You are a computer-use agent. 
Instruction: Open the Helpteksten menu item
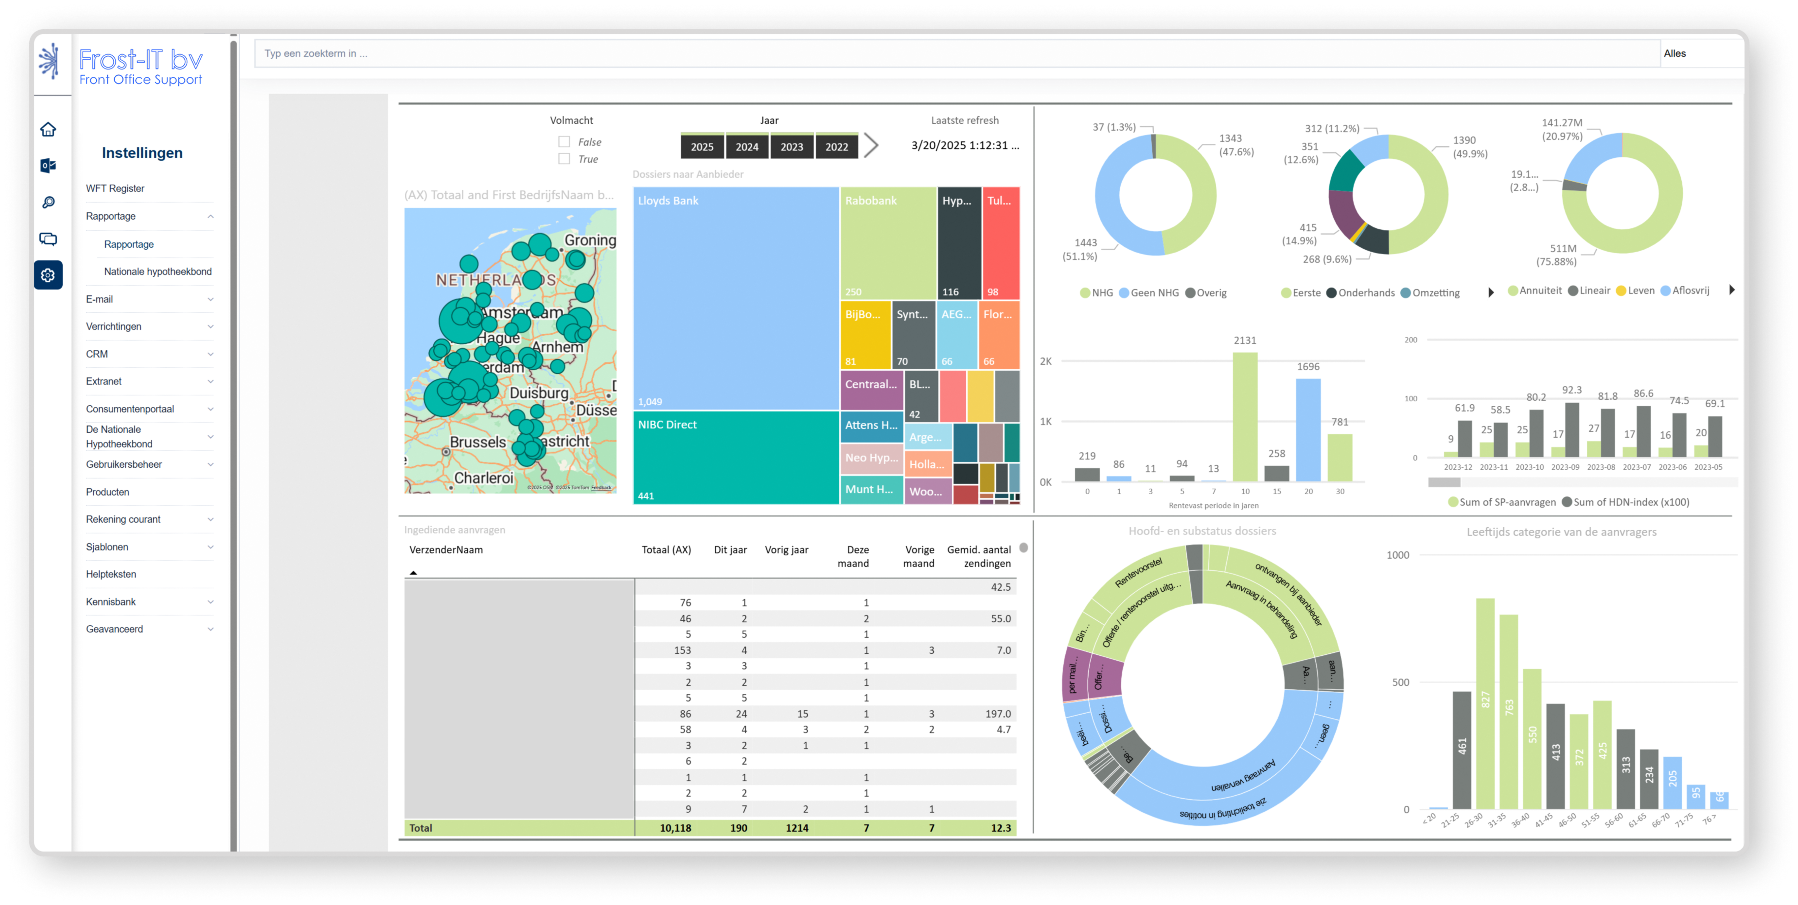111,575
